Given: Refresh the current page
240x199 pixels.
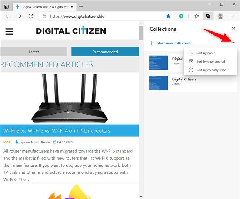Looking at the screenshot, I should (x=31, y=16).
